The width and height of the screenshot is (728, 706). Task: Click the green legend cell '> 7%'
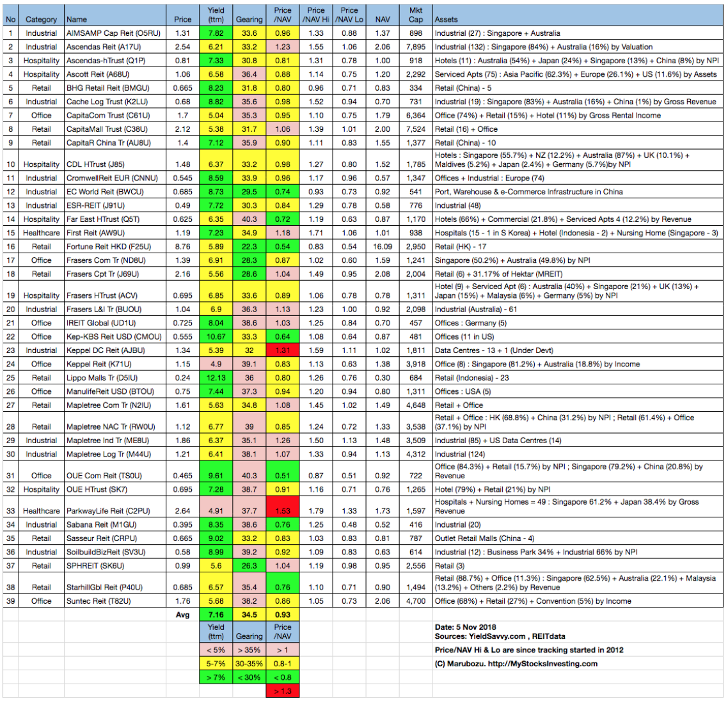[x=216, y=677]
